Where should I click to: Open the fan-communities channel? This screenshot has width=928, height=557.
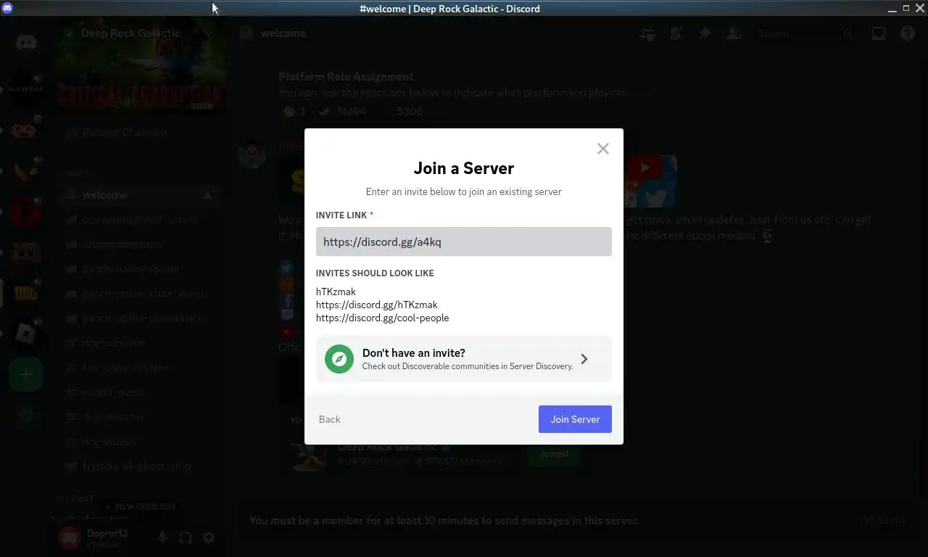click(139, 368)
